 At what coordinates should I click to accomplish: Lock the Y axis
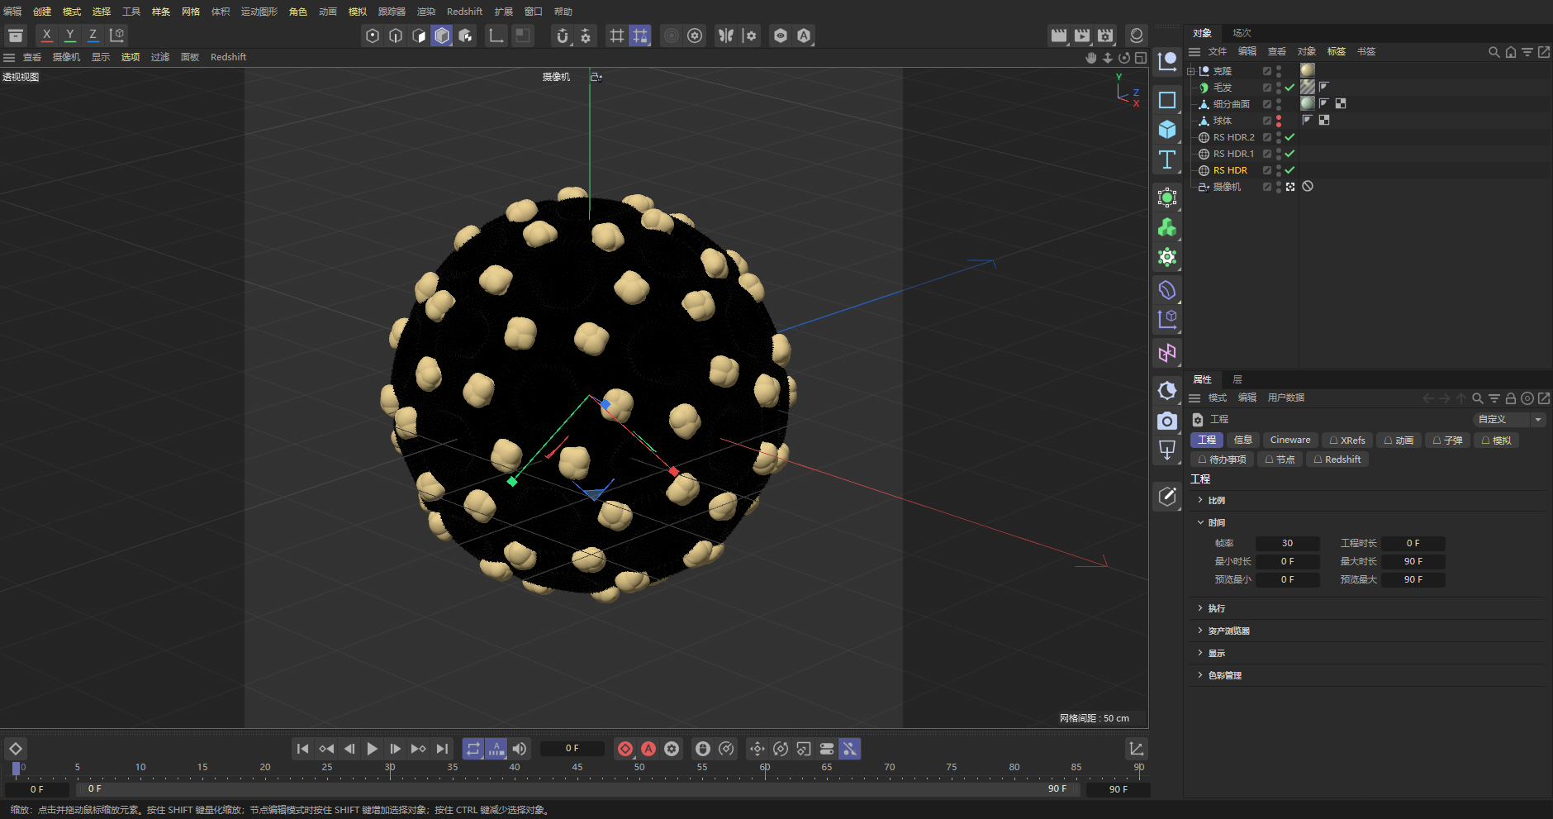70,36
